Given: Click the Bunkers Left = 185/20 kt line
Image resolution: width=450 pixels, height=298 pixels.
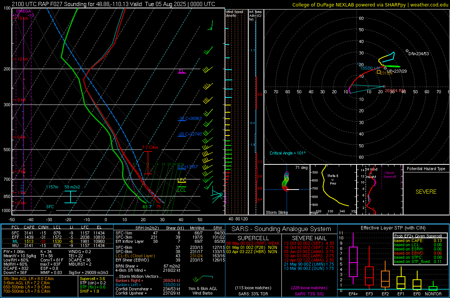Looking at the screenshot, I should pyautogui.click(x=148, y=285).
